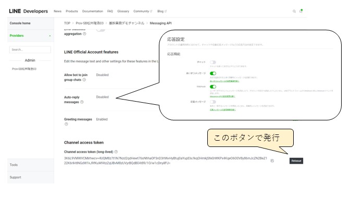
Task: Toggle the Error statistics aggregation switch
Action: click(x=101, y=30)
